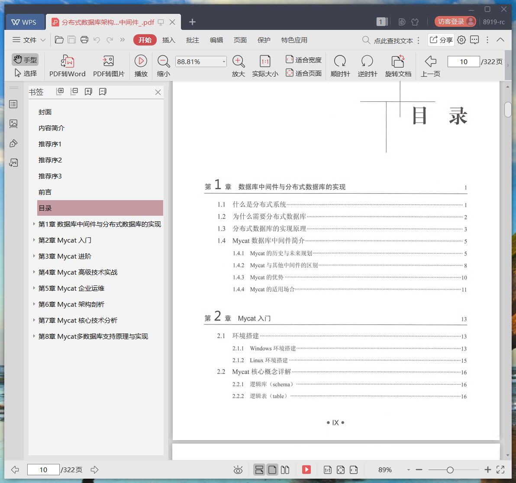Click the status bar zoom minus button
Image resolution: width=516 pixels, height=483 pixels.
[x=419, y=470]
